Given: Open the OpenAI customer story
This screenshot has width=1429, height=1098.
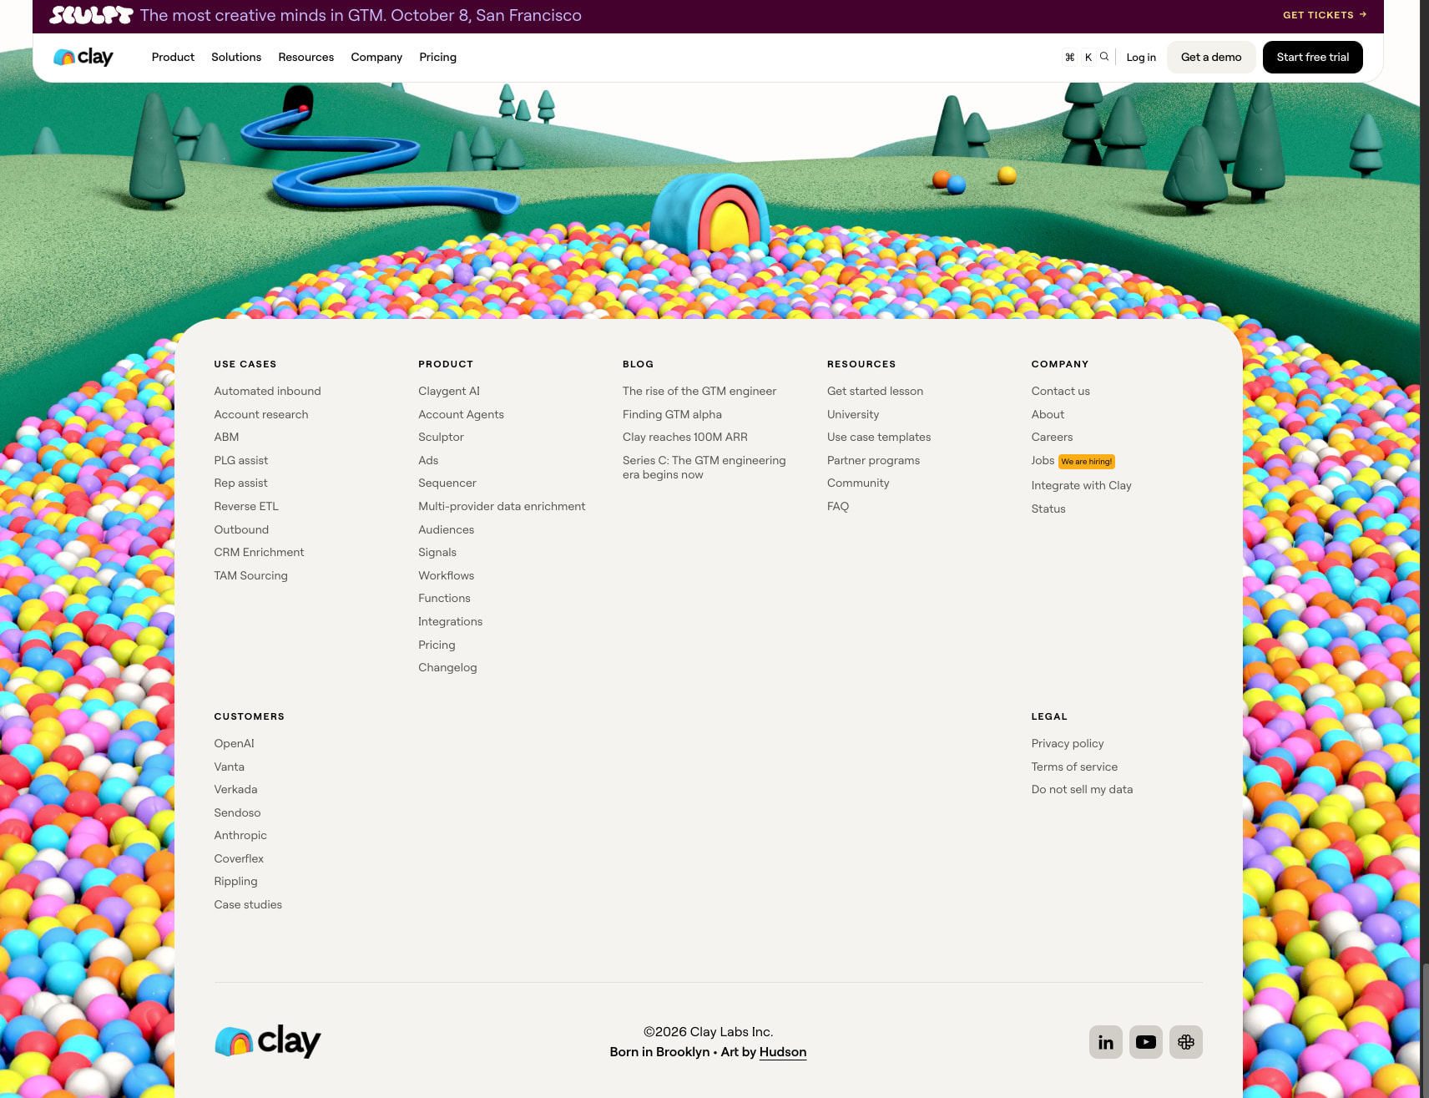Looking at the screenshot, I should tap(234, 743).
